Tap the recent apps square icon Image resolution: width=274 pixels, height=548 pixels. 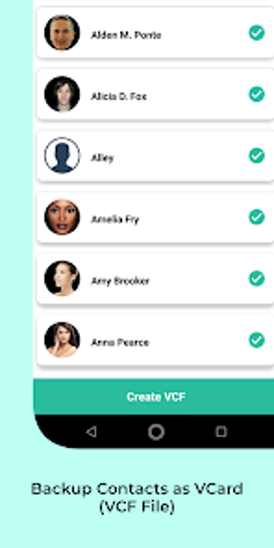[x=221, y=431]
